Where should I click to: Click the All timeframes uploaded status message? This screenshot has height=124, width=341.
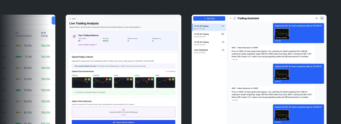(x=124, y=92)
